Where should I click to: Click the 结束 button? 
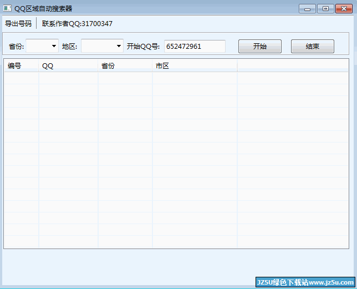point(313,46)
